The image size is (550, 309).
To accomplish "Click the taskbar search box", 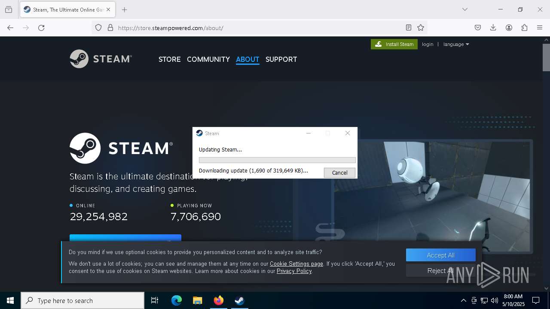I will [82, 300].
